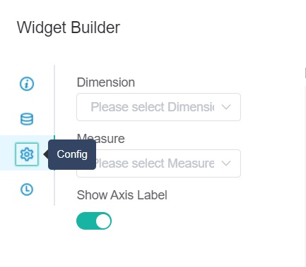Click the white knob of axis label switch
The height and width of the screenshot is (267, 306).
[103, 221]
